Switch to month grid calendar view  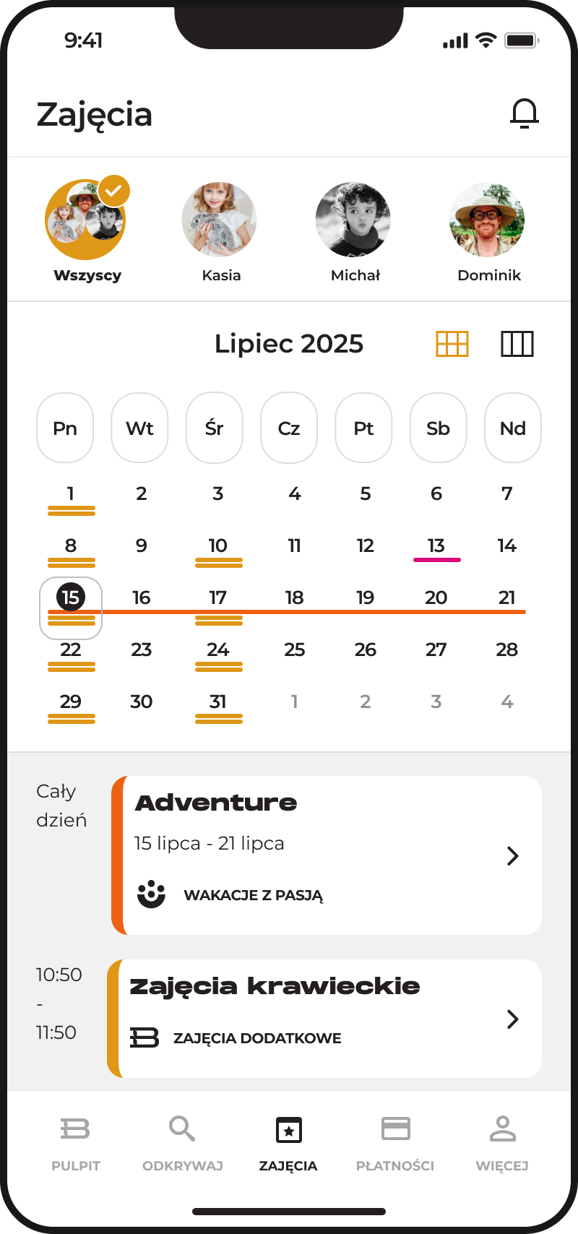pyautogui.click(x=452, y=344)
